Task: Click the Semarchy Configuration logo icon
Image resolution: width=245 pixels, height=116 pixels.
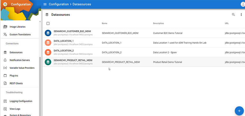Action: point(5,4)
